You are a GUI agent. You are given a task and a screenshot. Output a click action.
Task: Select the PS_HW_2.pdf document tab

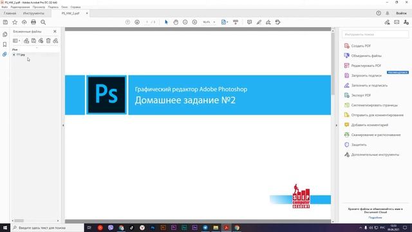coord(70,13)
